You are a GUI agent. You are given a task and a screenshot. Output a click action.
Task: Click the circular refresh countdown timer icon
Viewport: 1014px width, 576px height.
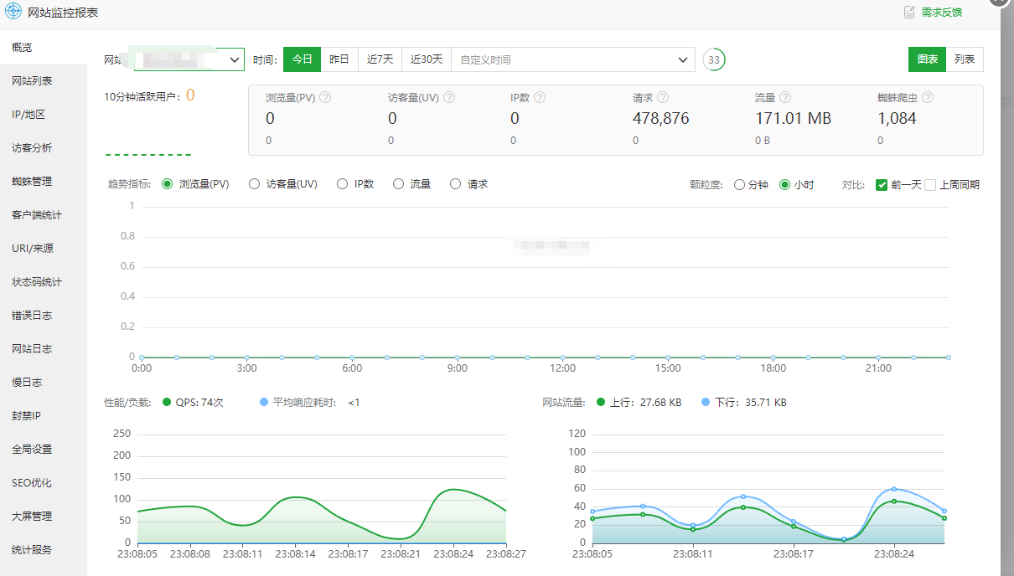714,60
